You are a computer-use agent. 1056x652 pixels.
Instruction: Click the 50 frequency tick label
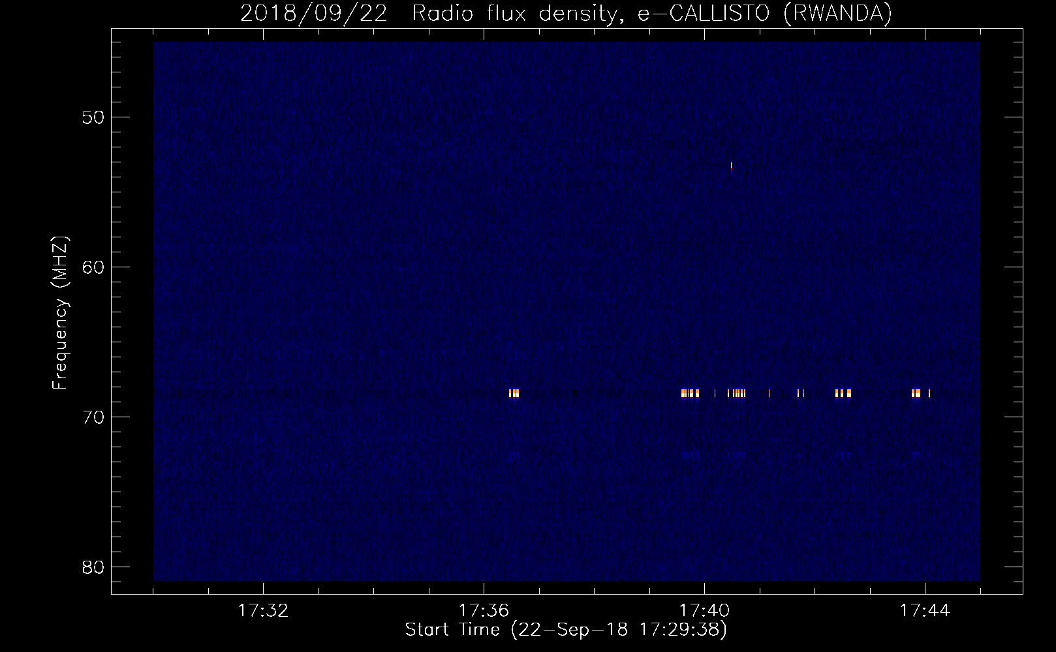94,118
